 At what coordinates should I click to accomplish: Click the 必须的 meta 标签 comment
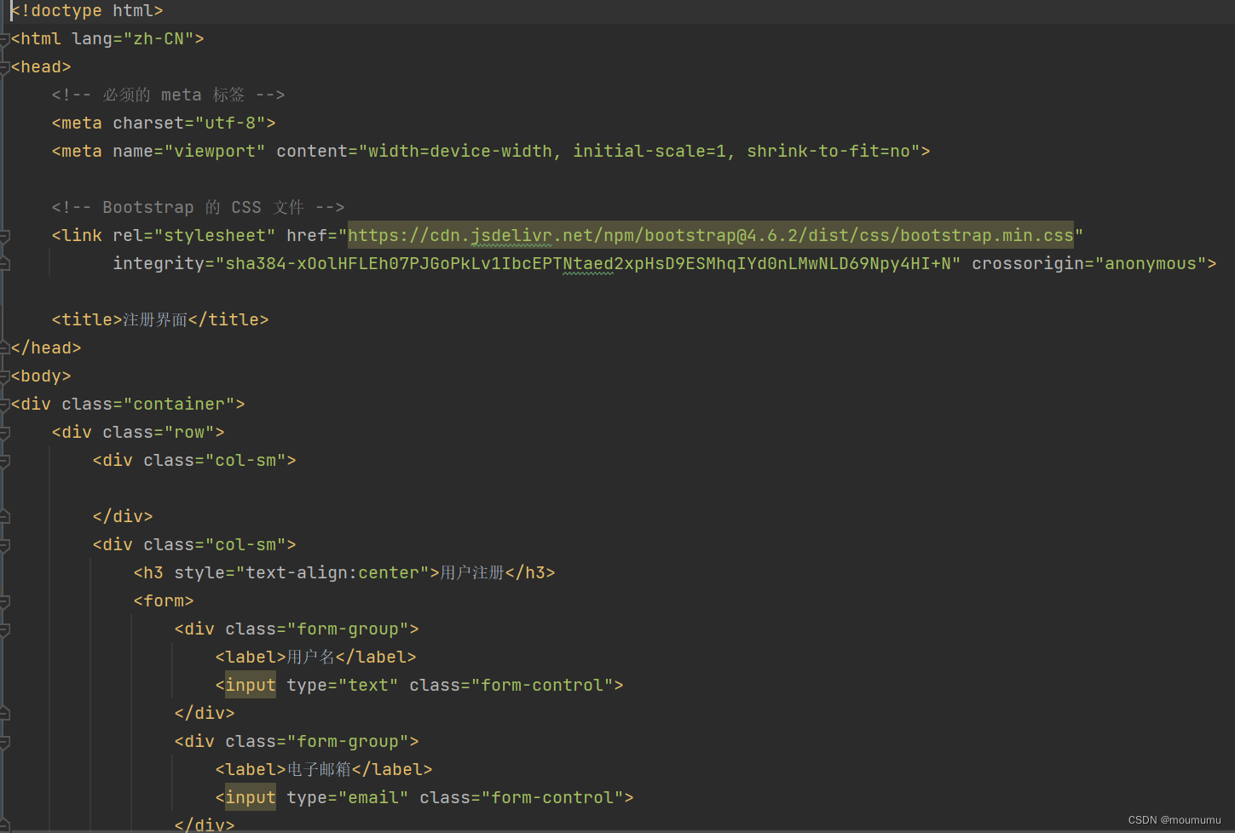coord(168,95)
